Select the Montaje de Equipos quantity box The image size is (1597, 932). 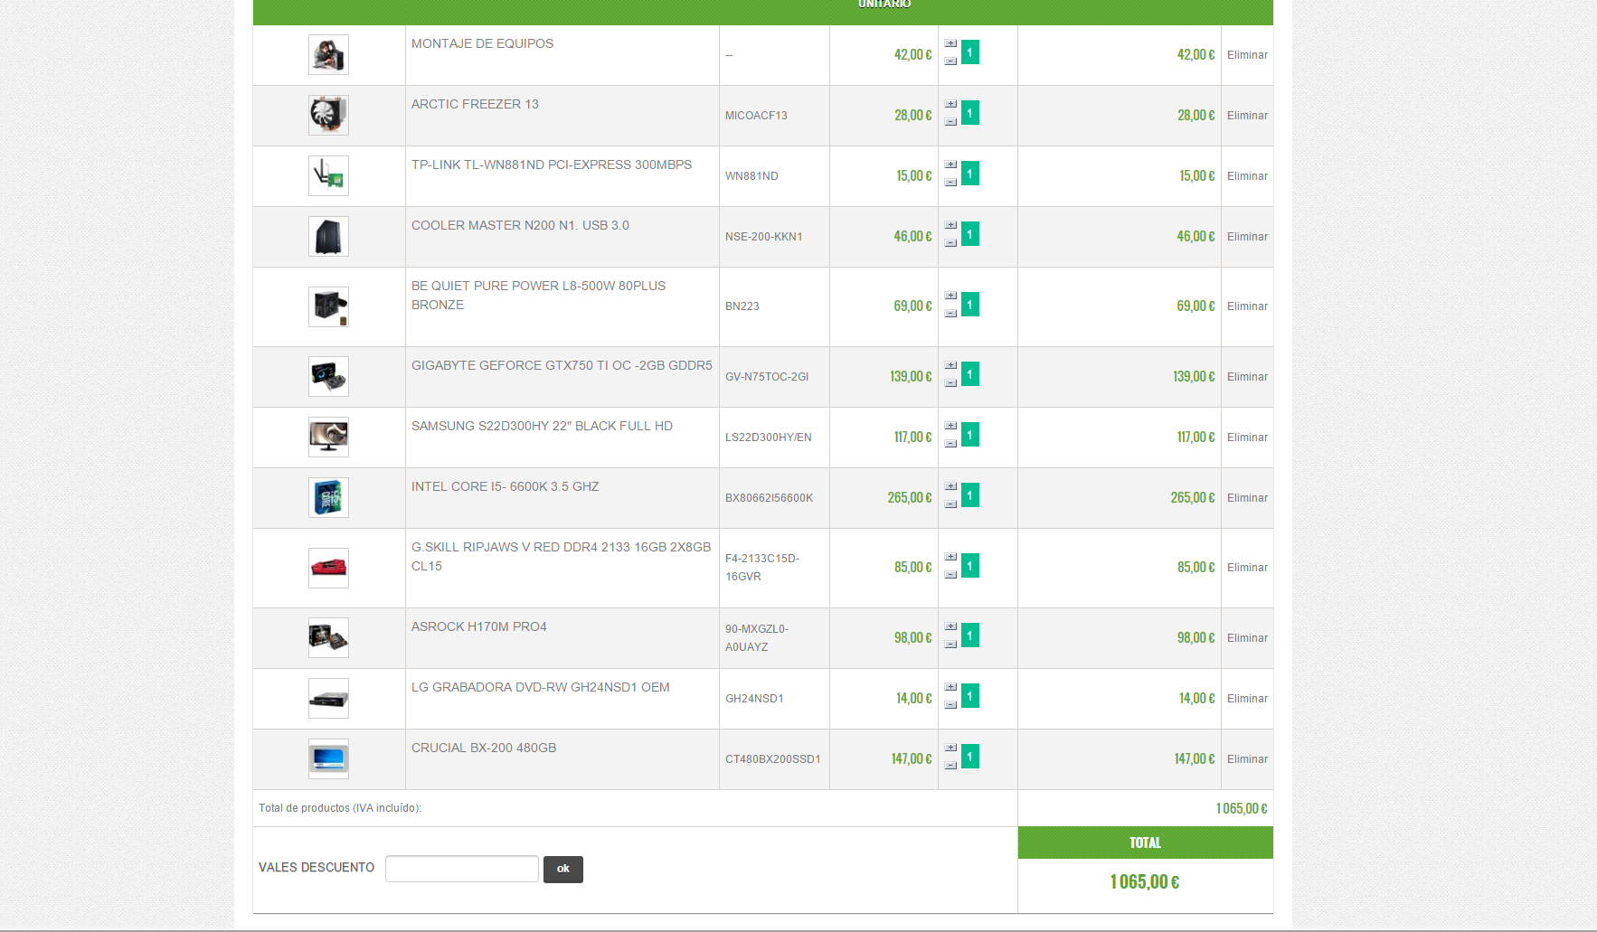(970, 52)
